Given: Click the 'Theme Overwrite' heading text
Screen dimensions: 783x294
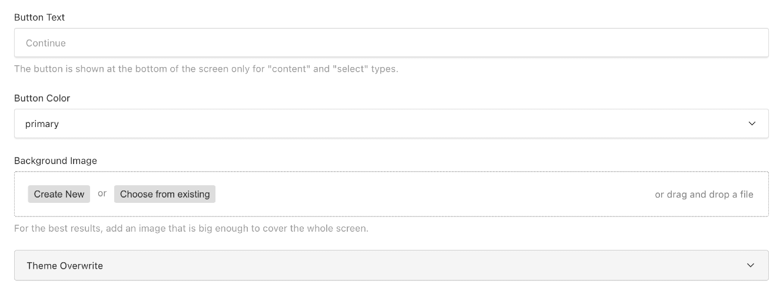Looking at the screenshot, I should [x=65, y=266].
